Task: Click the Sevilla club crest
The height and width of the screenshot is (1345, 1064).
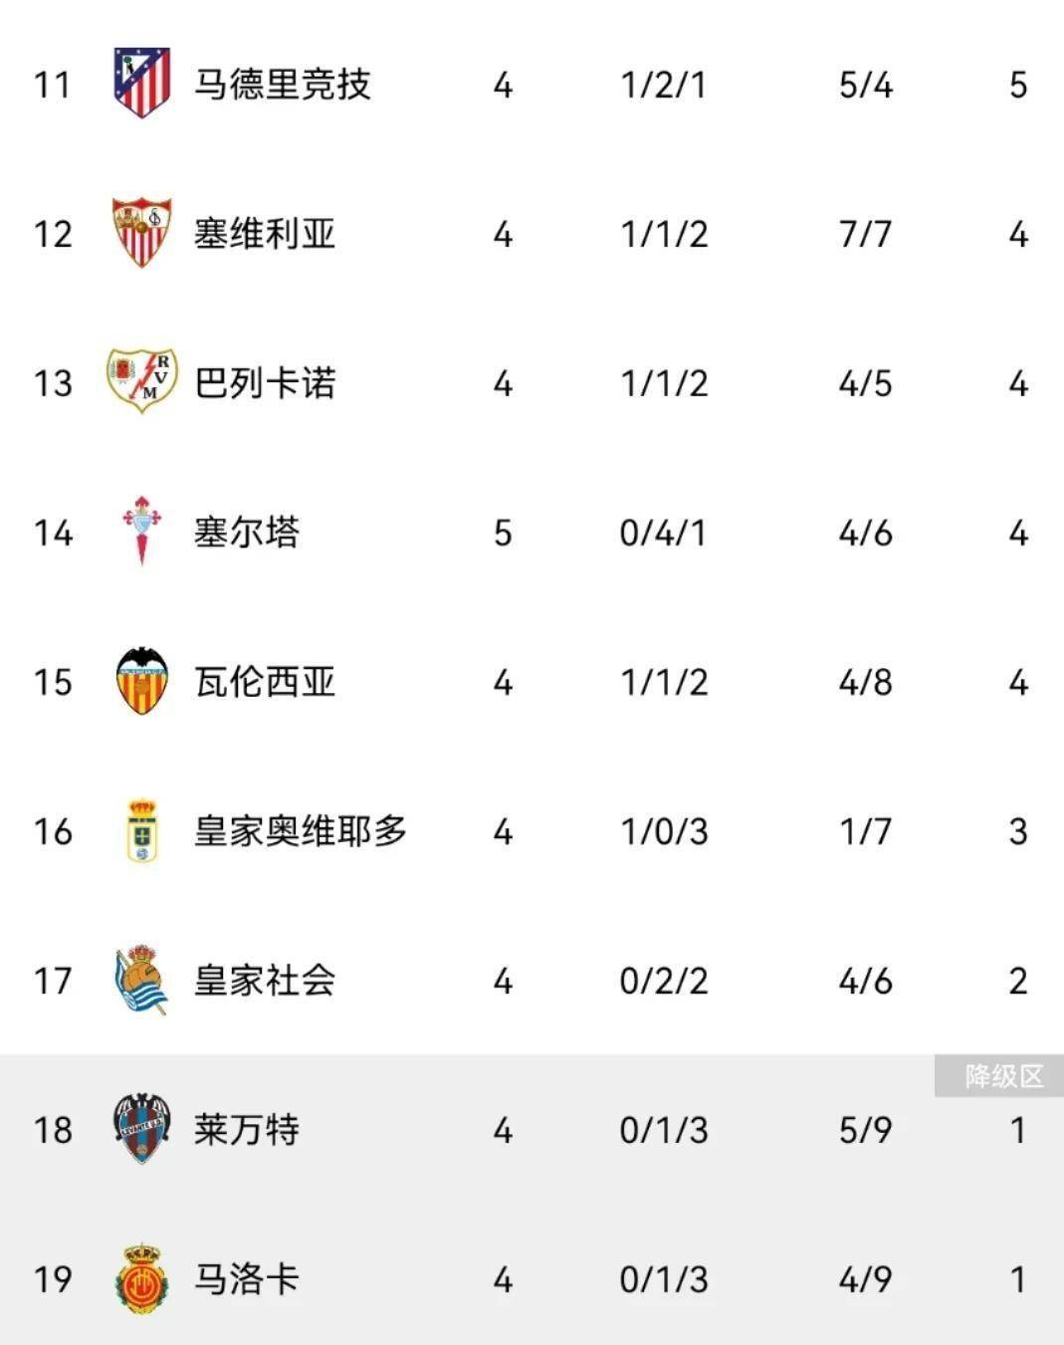Action: coord(141,232)
